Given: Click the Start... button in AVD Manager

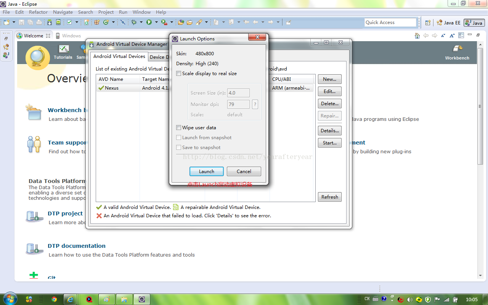Looking at the screenshot, I should pos(330,143).
